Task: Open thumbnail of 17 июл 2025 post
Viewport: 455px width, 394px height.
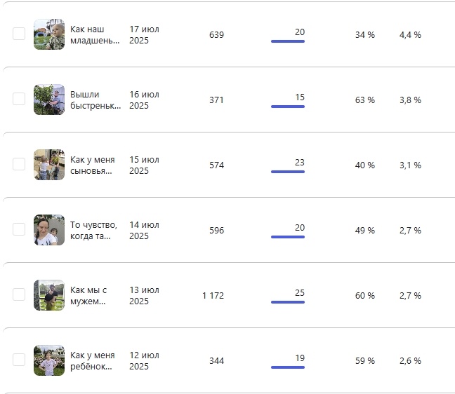Action: tap(49, 34)
